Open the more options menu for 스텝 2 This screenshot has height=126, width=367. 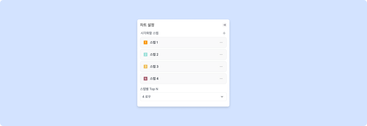tap(221, 55)
